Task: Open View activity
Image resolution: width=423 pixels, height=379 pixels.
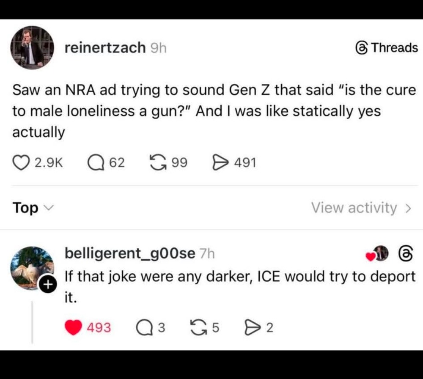Action: [x=354, y=208]
